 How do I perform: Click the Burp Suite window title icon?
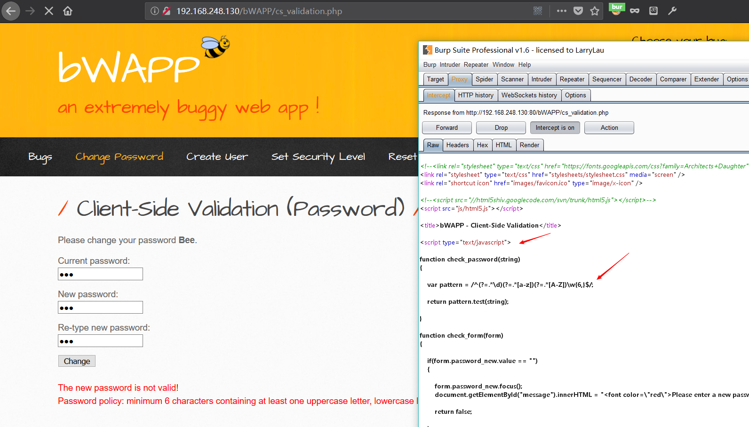[428, 50]
